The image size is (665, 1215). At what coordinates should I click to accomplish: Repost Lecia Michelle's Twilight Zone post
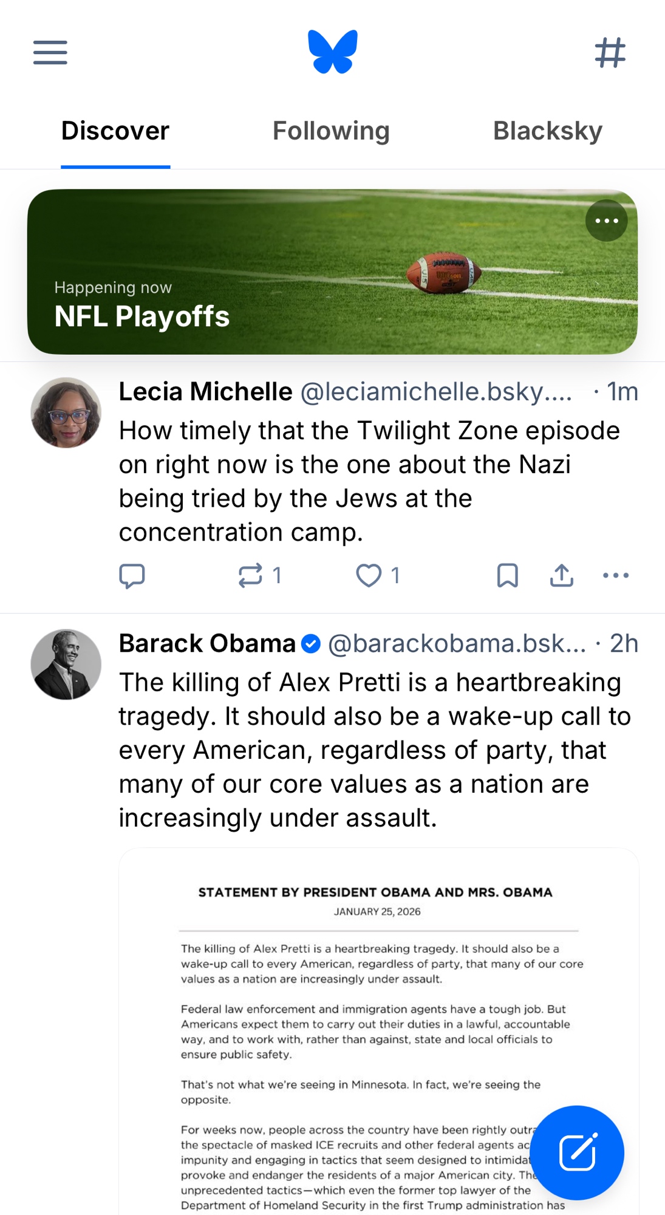tap(251, 575)
